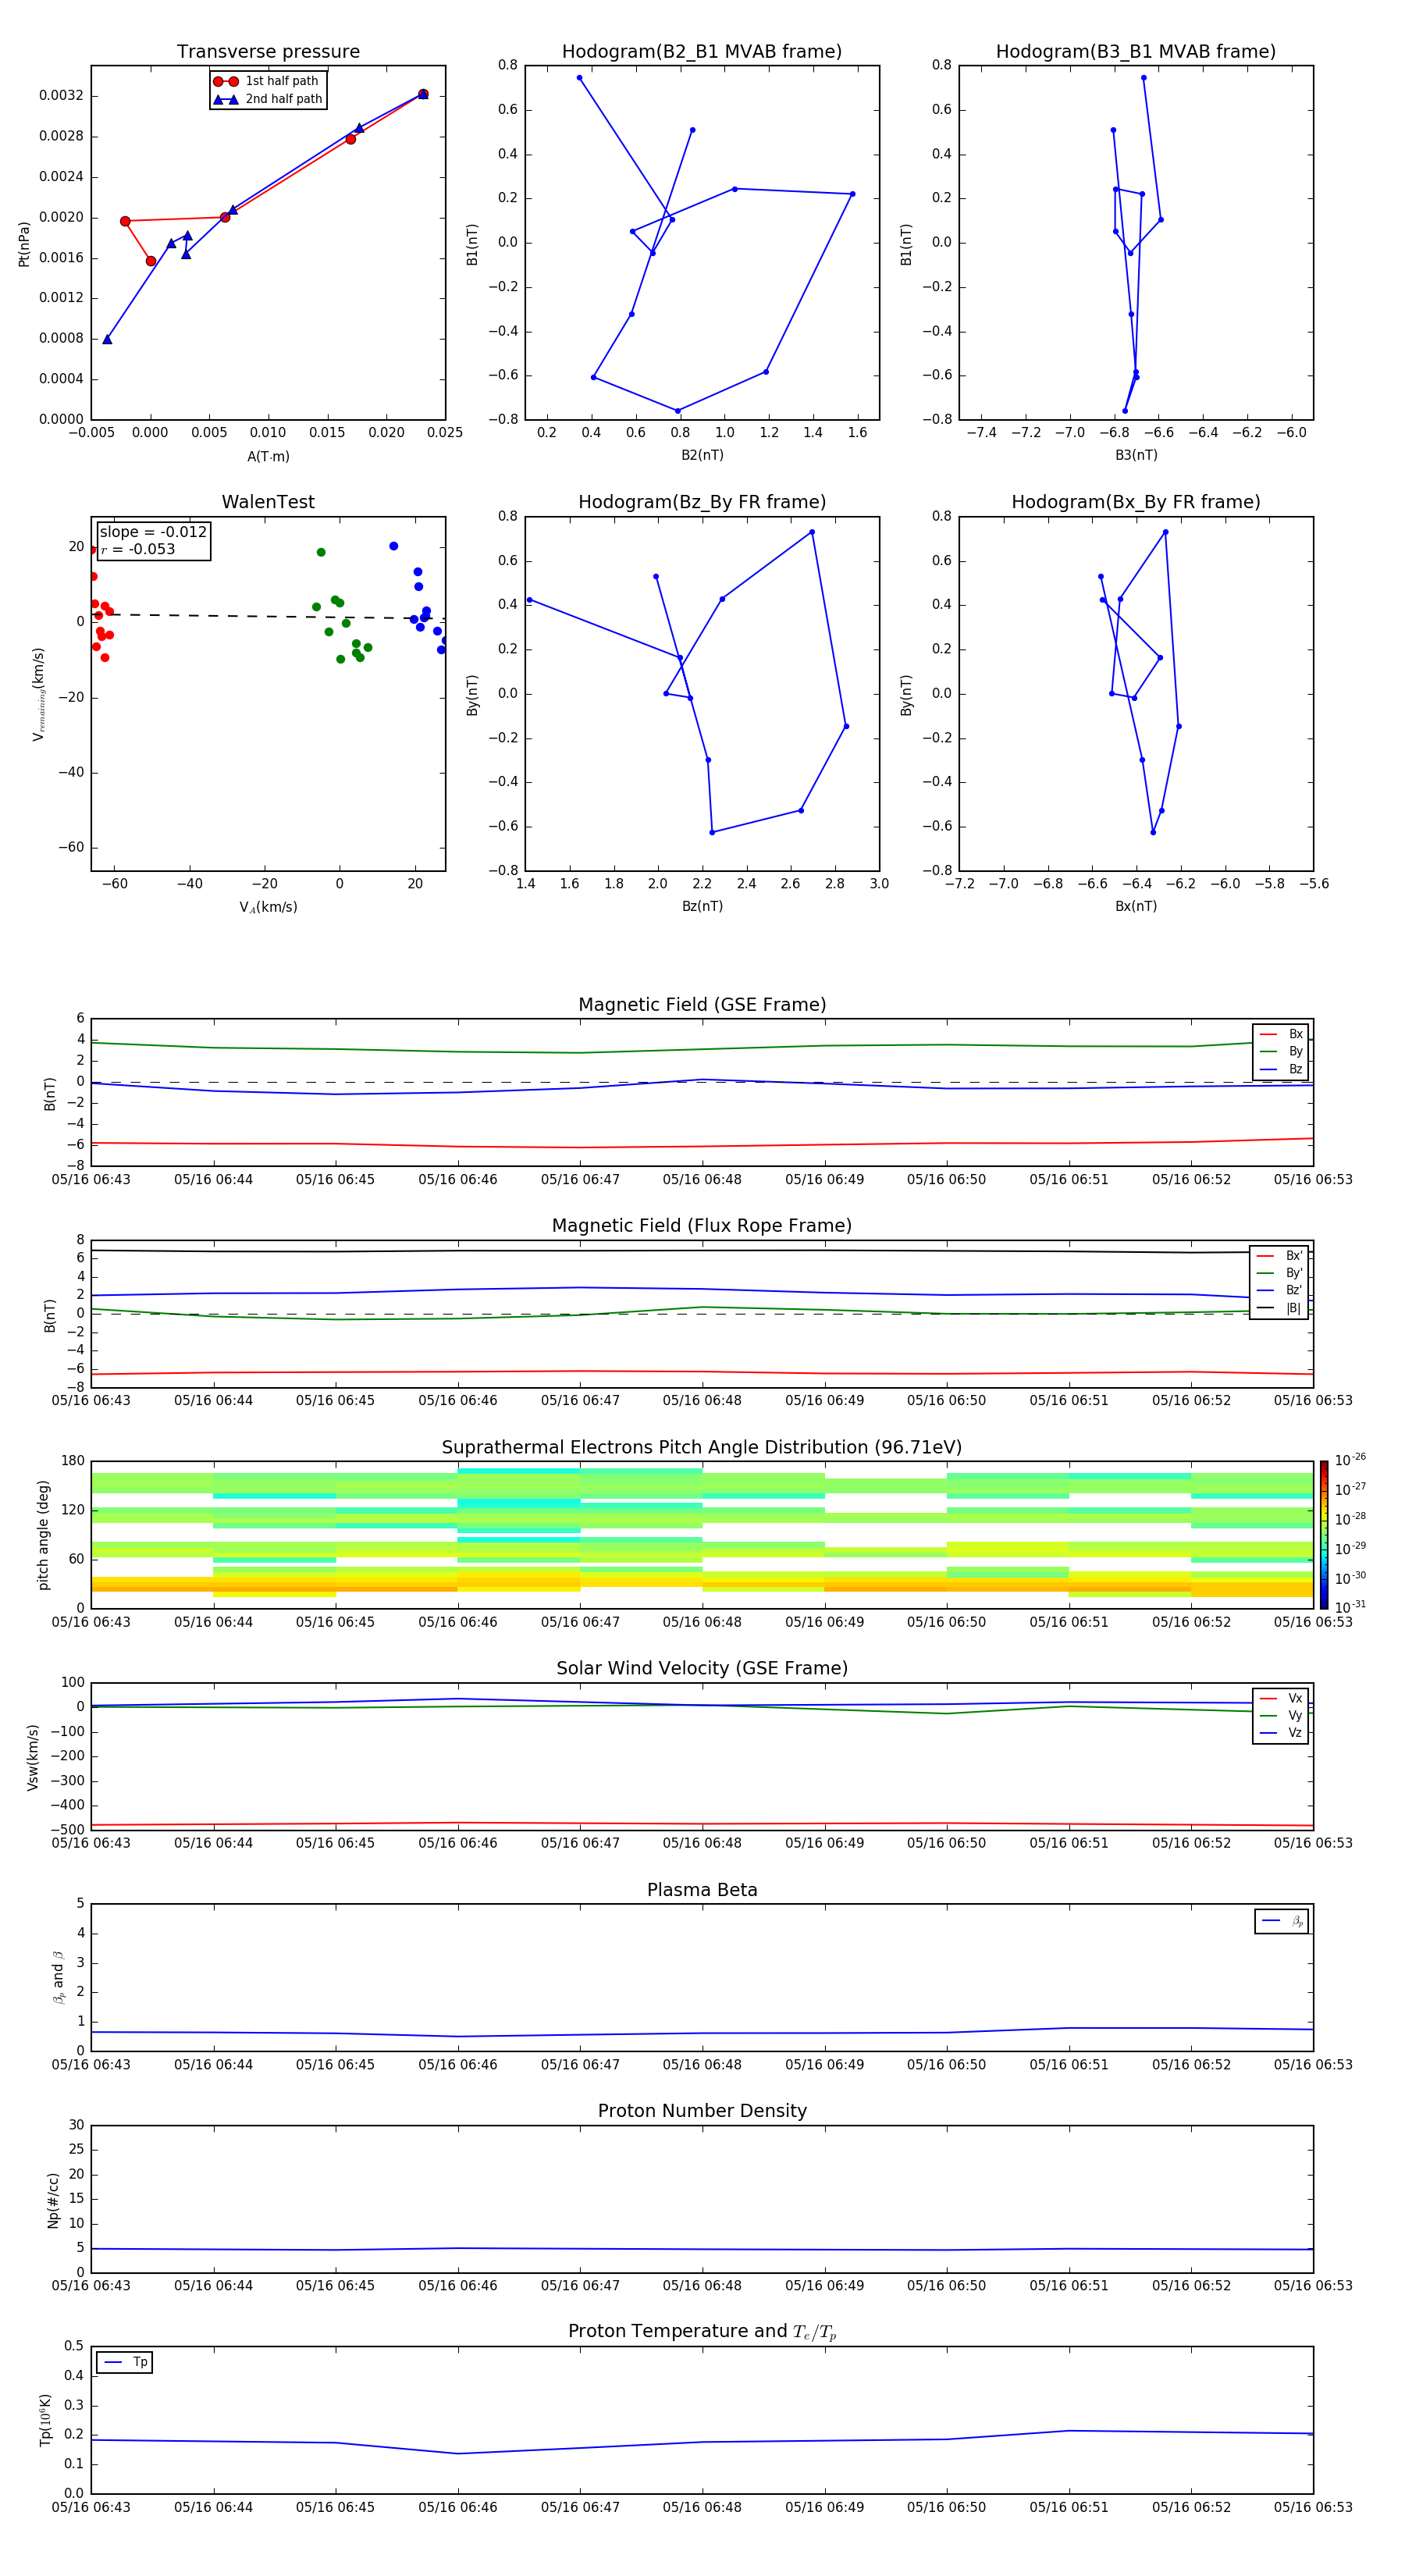The image size is (1405, 2576).
Task: Click "05/16 06:43" tick under GSE Frame plot
Action: click(91, 1180)
